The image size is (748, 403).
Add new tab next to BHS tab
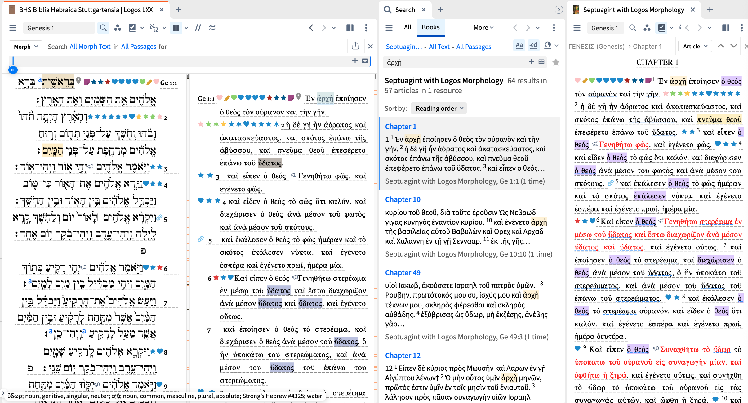[x=178, y=10]
